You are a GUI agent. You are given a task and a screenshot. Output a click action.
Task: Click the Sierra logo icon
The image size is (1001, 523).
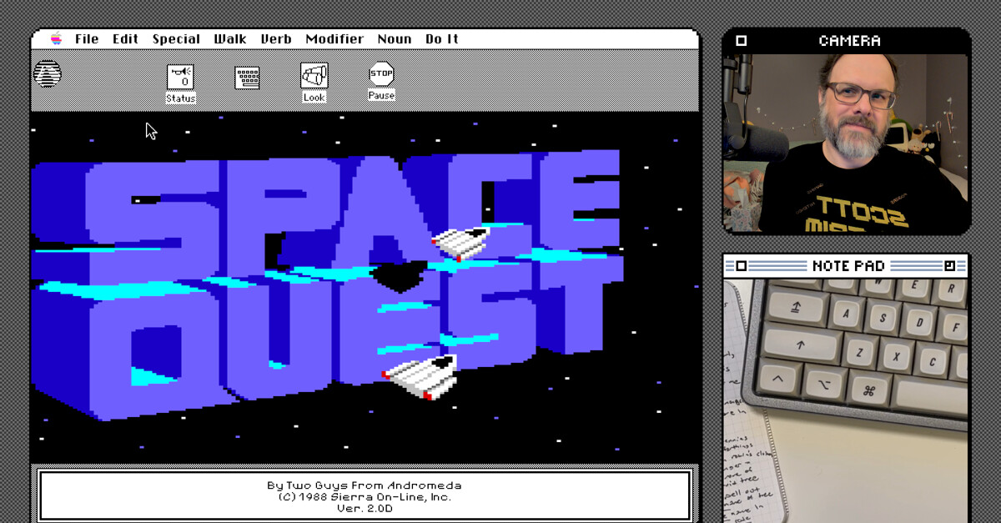[48, 73]
